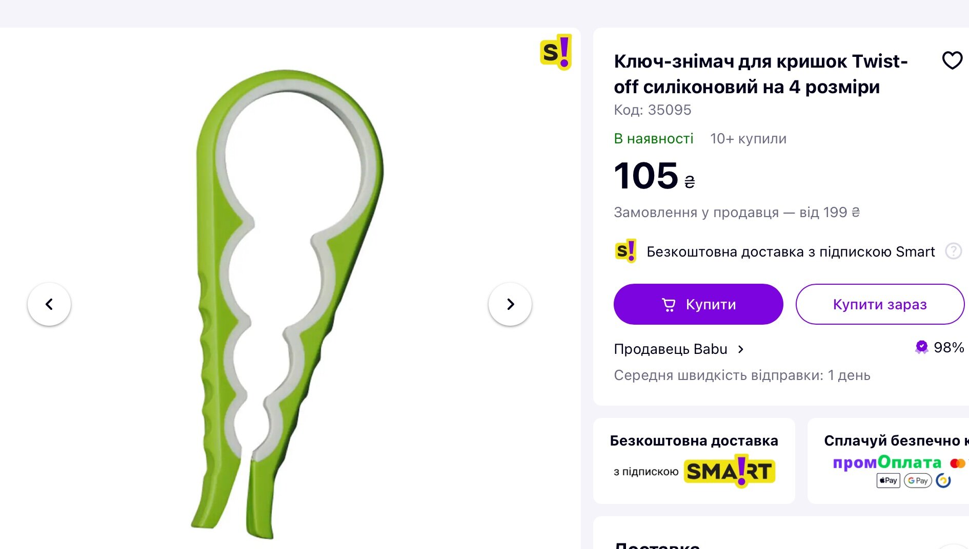Image resolution: width=969 pixels, height=549 pixels.
Task: Show next product photo with right arrow
Action: (510, 304)
